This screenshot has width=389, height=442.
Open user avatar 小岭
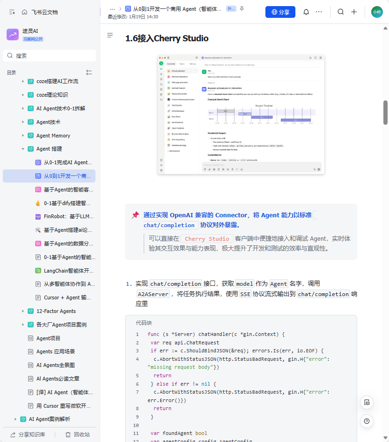tap(377, 12)
